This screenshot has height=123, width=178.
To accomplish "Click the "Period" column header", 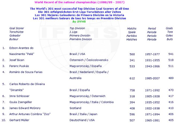I will (152, 28).
